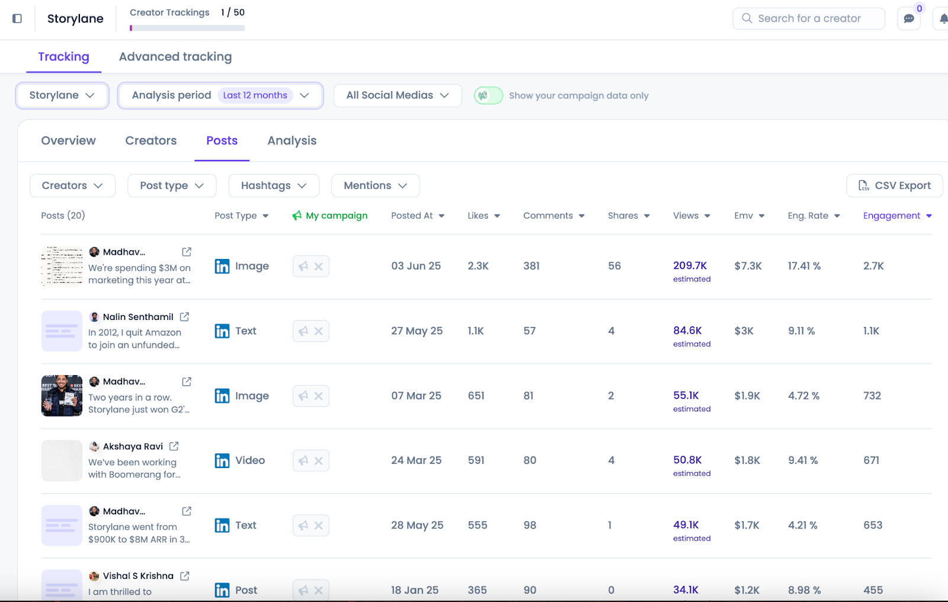Screen dimensions: 948x602
Task: Click the LinkedIn icon on the 27 May 25 row
Action: coord(222,331)
